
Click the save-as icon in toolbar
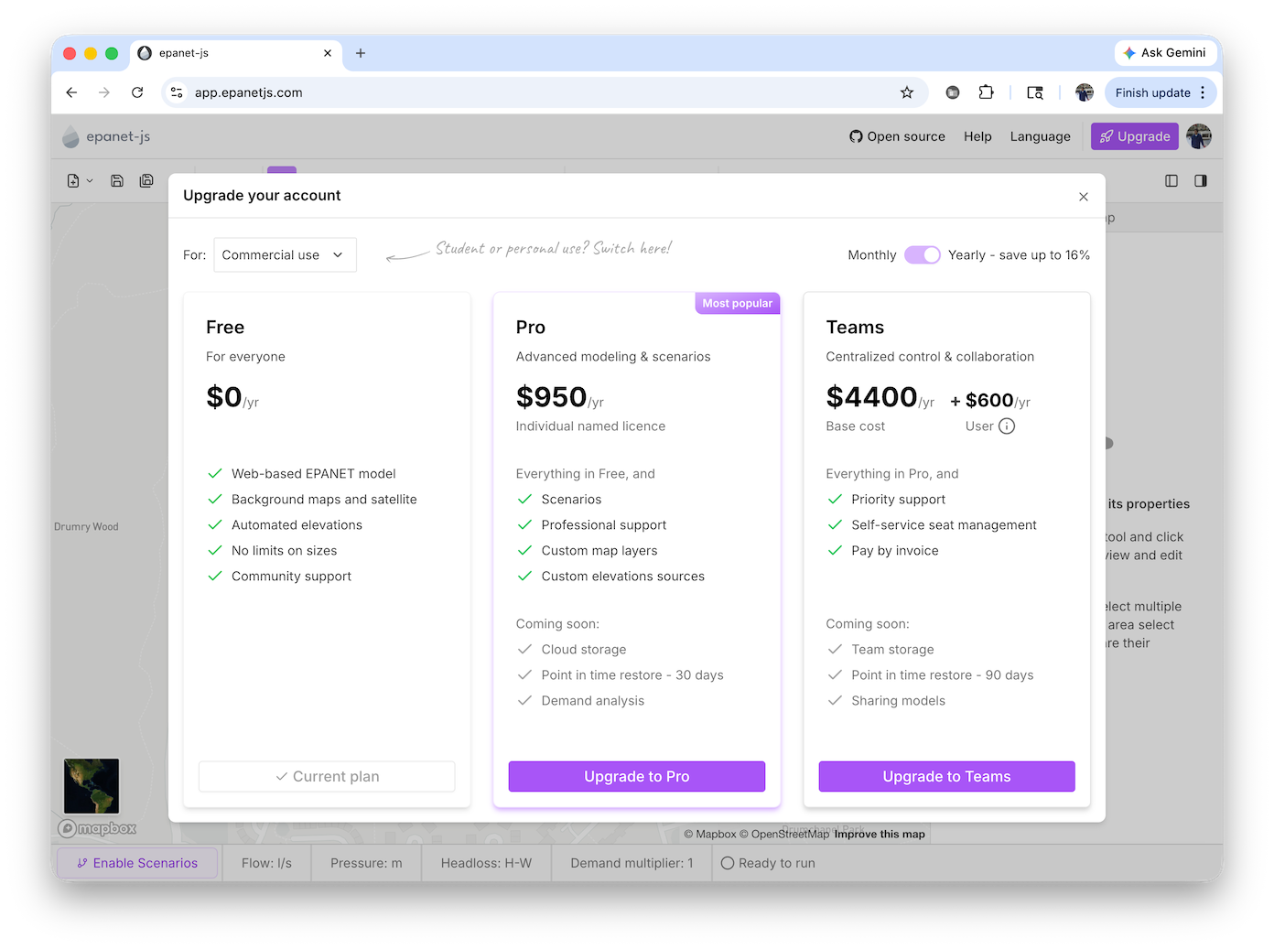tap(146, 181)
